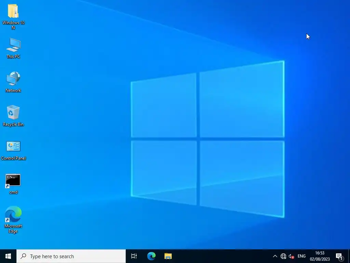
Task: Open the ENG language indicator
Action: click(x=301, y=256)
